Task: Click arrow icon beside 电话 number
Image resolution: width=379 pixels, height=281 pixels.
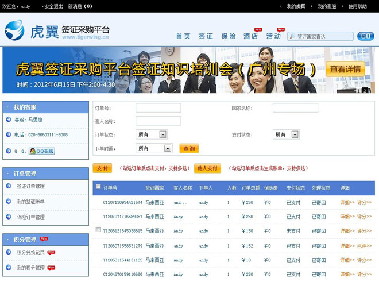Action: pyautogui.click(x=9, y=134)
